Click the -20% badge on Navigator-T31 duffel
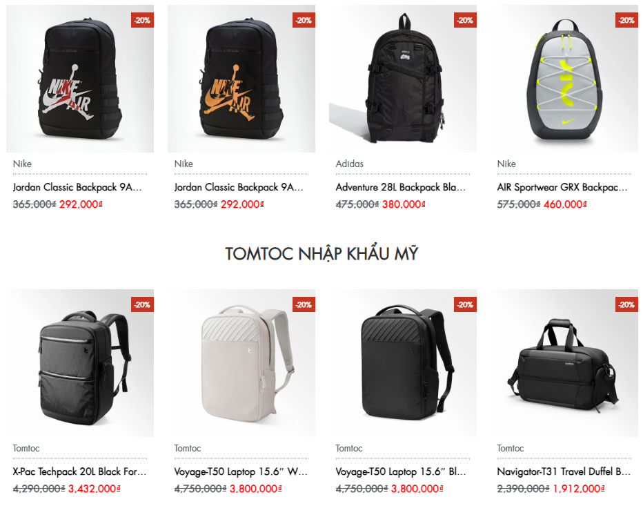The image size is (643, 506). click(x=626, y=304)
